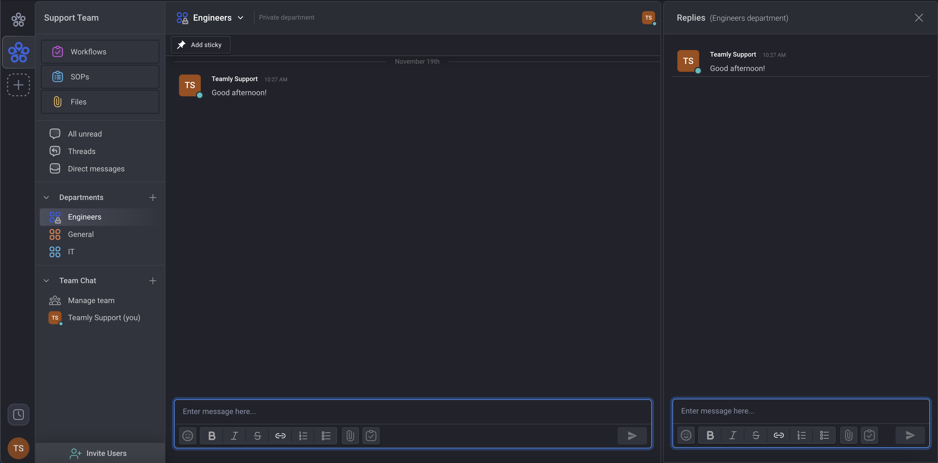938x463 pixels.
Task: Click workflow clipboard icon in replies composer
Action: point(869,435)
